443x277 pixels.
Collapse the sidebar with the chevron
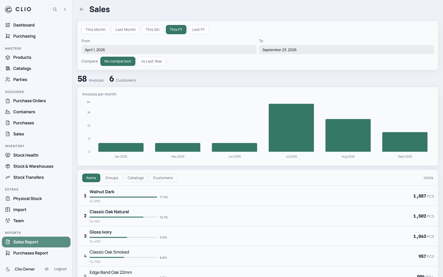click(65, 9)
